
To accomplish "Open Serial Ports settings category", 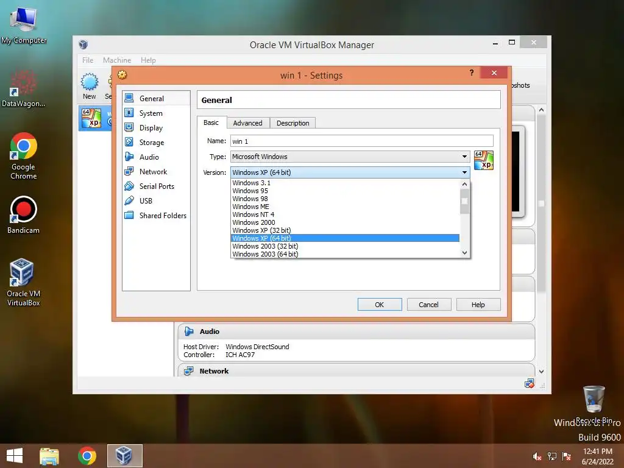I will point(156,186).
